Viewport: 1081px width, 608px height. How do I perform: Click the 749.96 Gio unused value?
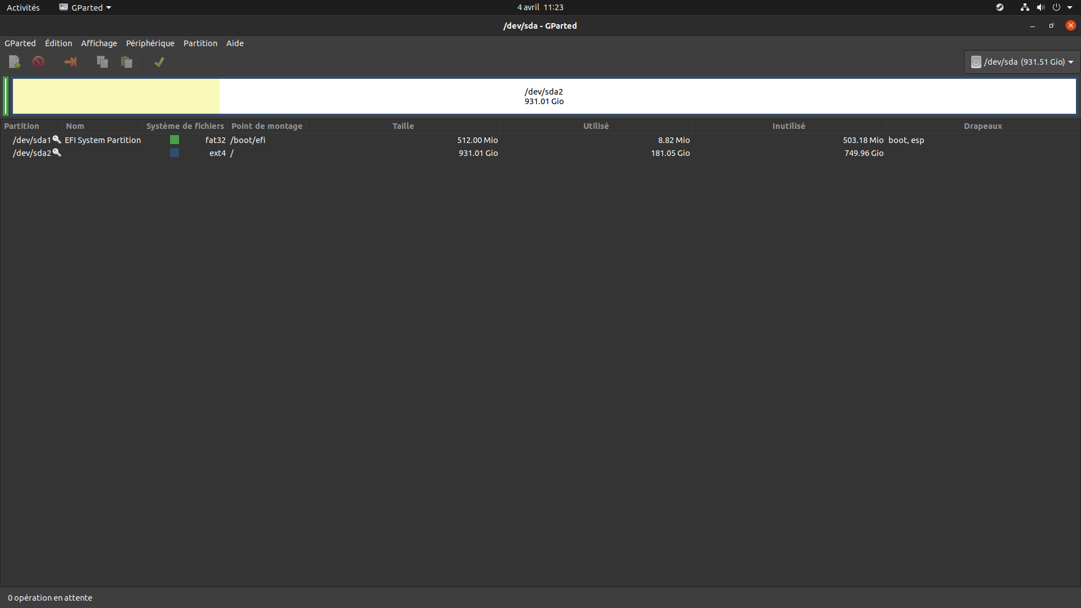(864, 153)
